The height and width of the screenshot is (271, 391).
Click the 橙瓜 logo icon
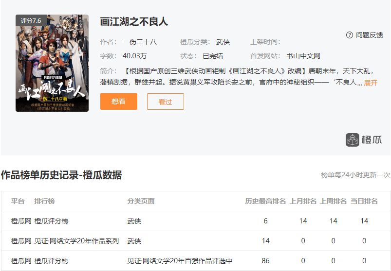(x=352, y=140)
